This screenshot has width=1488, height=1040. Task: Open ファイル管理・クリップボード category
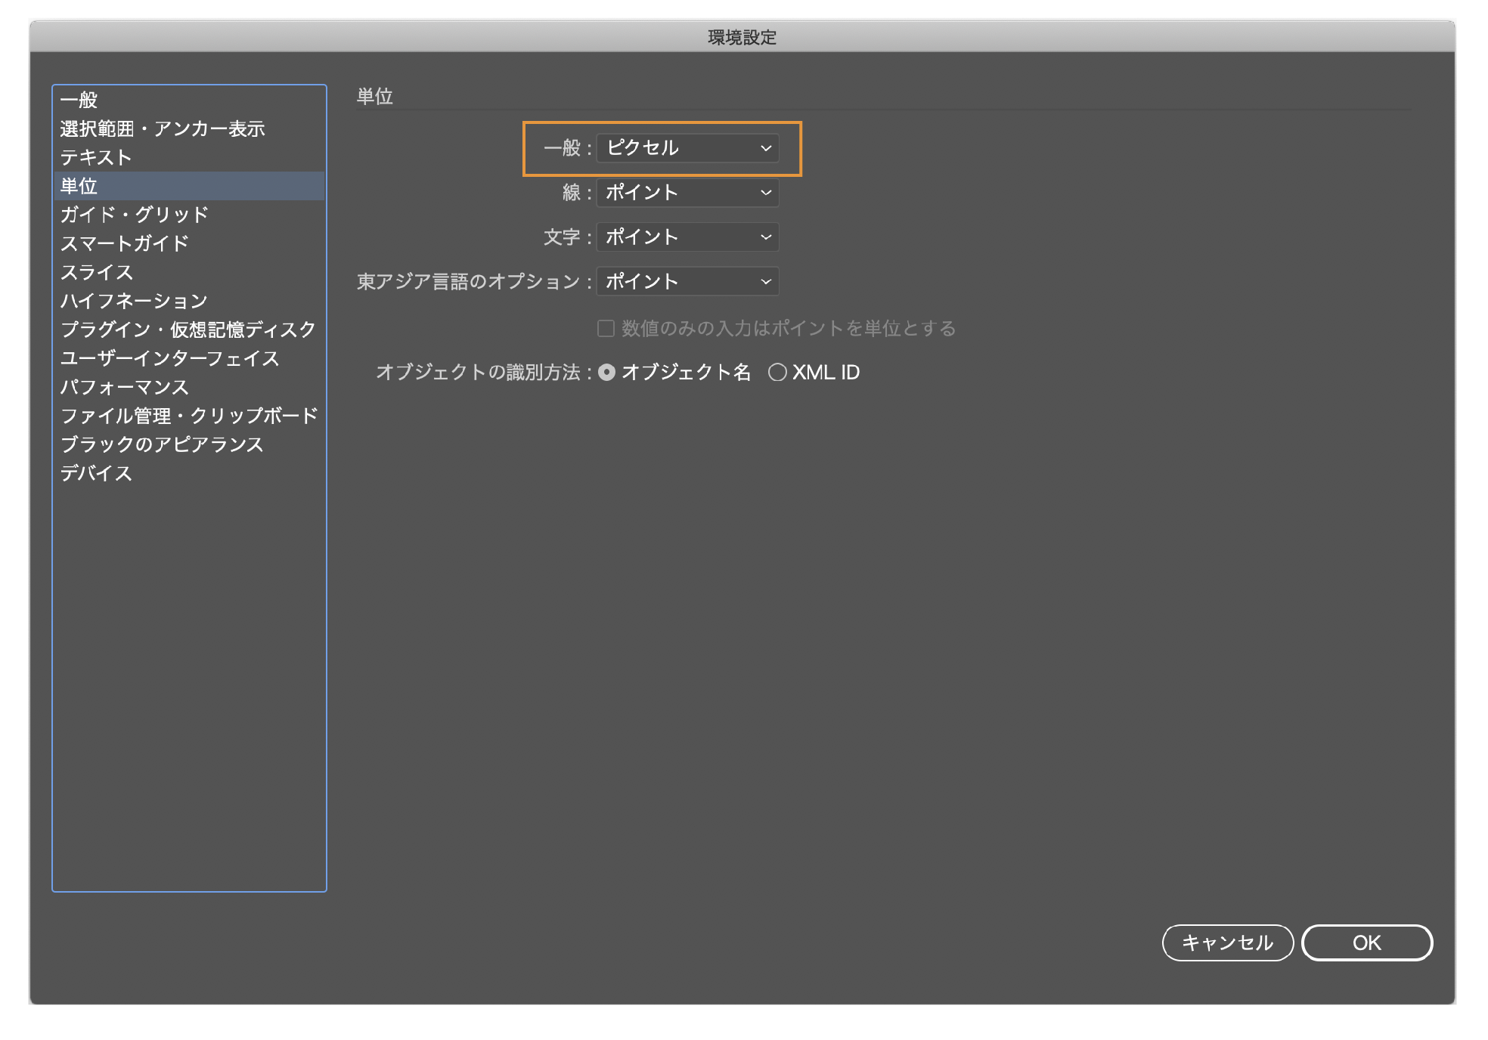pyautogui.click(x=189, y=416)
